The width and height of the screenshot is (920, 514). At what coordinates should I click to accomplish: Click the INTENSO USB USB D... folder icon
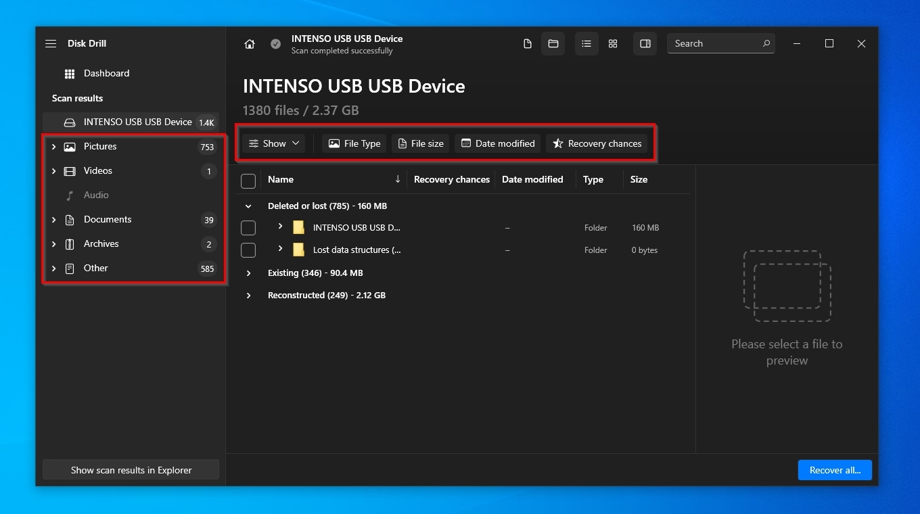click(298, 228)
